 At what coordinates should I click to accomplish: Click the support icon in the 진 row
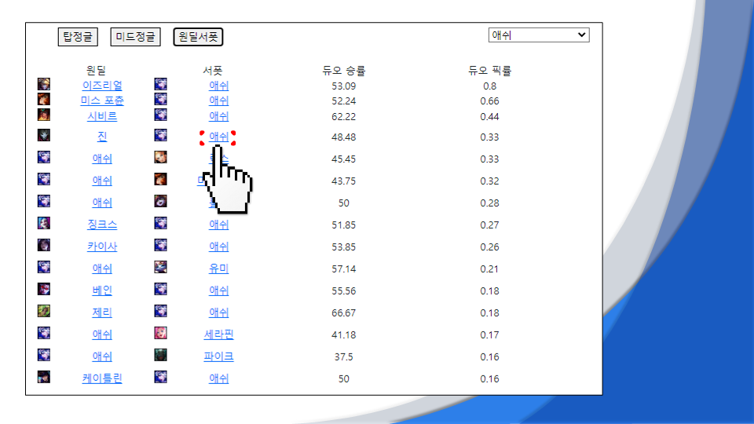point(160,135)
